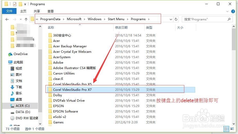Image resolution: width=238 pixels, height=134 pixels.
Task: Select the Acer Backup Manager folder
Action: (x=70, y=46)
